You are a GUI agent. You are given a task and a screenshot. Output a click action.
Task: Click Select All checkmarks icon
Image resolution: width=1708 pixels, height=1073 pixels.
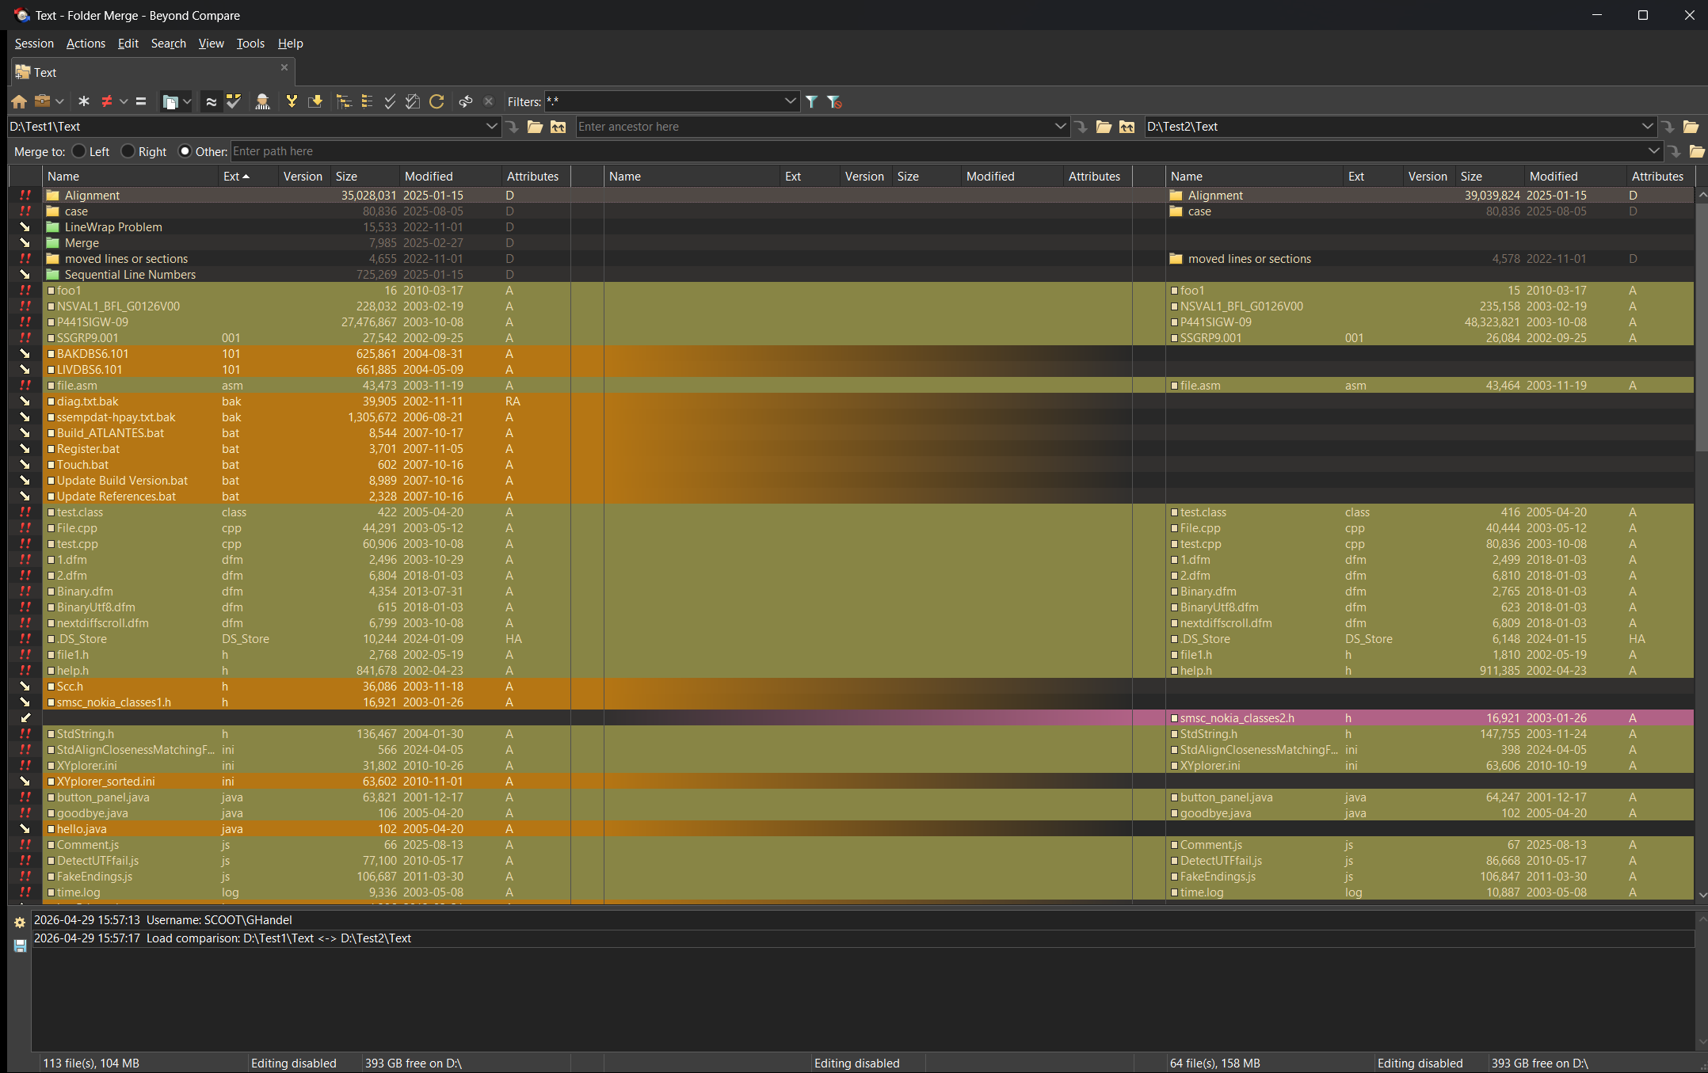point(390,101)
